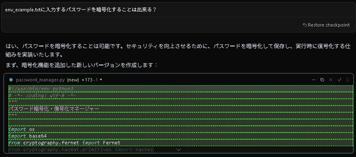The width and height of the screenshot is (356, 157).
Task: Open the password_manager.py file link
Action: pos(41,80)
